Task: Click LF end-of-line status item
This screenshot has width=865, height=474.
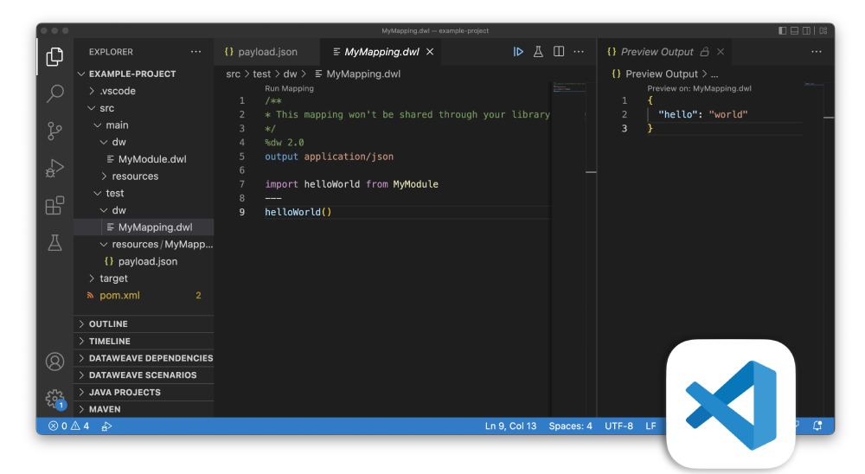Action: point(651,426)
